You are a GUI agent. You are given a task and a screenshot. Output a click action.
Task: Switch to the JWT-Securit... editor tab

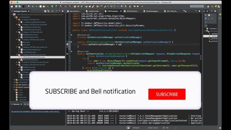[171, 11]
